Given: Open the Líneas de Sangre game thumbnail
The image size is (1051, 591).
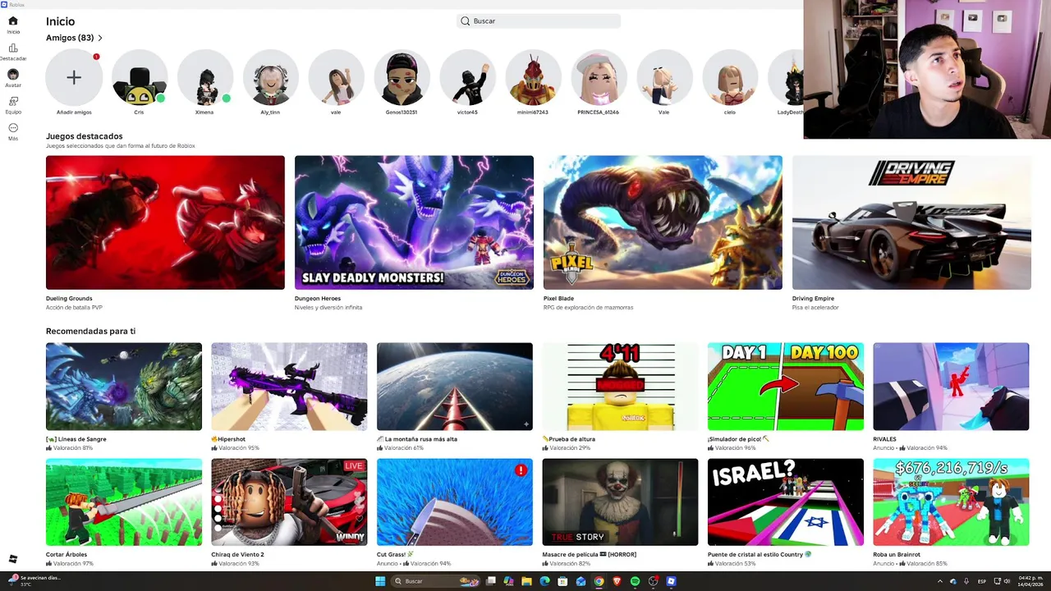Looking at the screenshot, I should [x=124, y=387].
